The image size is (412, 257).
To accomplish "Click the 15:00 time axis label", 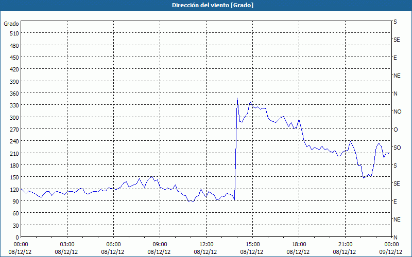I will (x=253, y=245).
